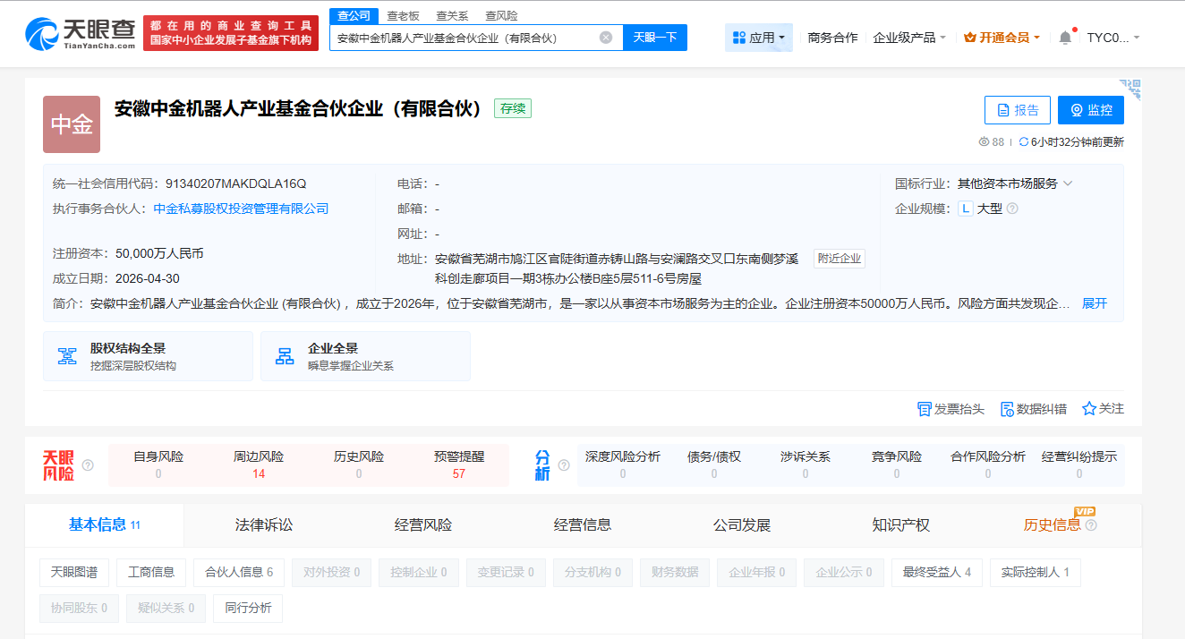This screenshot has height=639, width=1185.
Task: Click help icon beside 天眼风险
Action: 88,465
